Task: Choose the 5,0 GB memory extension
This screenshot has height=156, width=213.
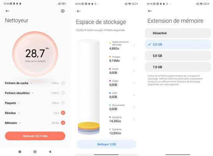Action: pyautogui.click(x=178, y=56)
